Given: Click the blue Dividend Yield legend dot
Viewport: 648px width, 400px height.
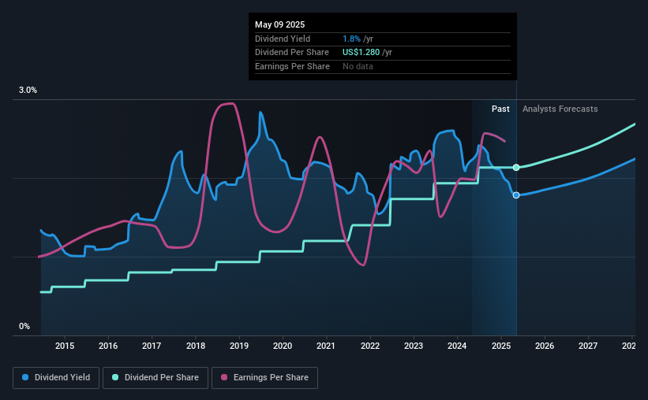Looking at the screenshot, I should (25, 377).
